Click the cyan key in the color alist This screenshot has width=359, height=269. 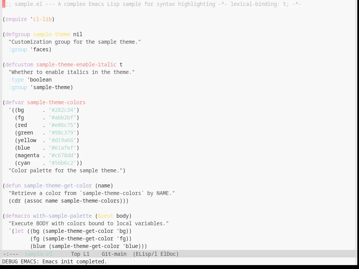tap(24, 163)
